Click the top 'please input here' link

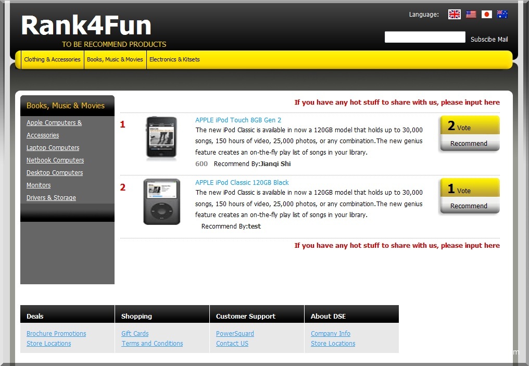pos(397,103)
